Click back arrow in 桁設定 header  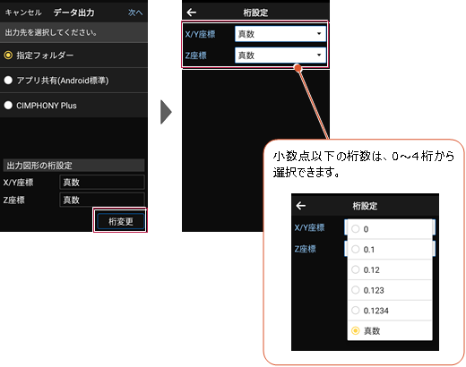click(192, 13)
